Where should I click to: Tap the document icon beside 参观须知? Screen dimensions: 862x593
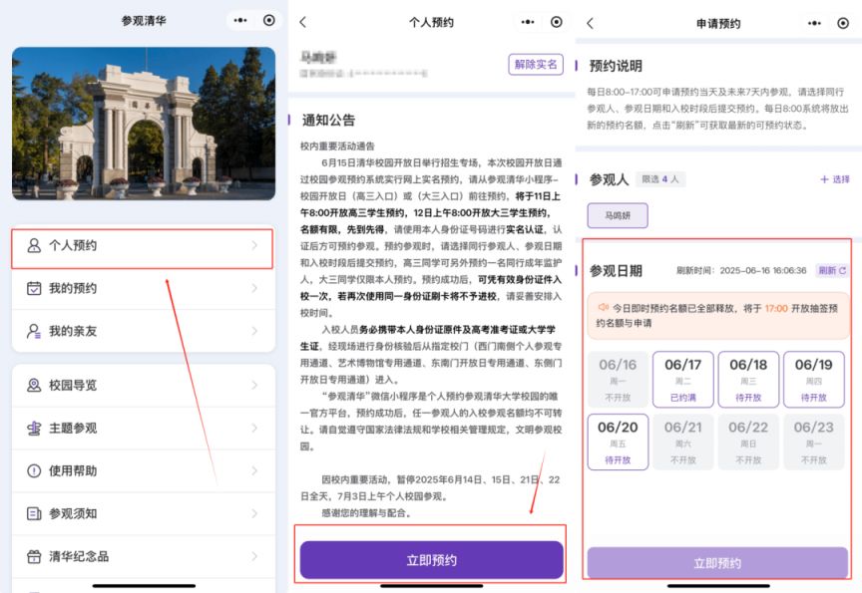(x=34, y=513)
